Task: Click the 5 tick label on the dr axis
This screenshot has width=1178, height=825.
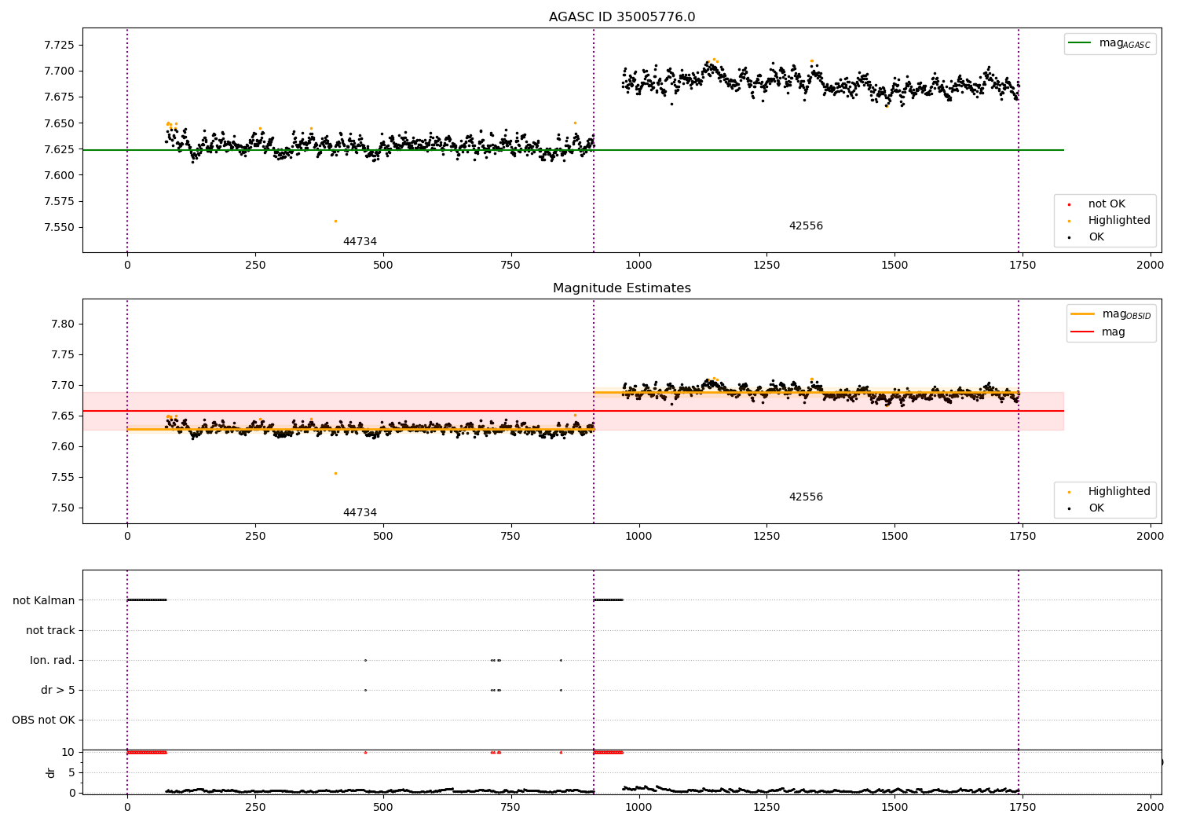Action: point(71,773)
